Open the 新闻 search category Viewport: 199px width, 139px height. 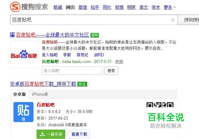coord(58,7)
